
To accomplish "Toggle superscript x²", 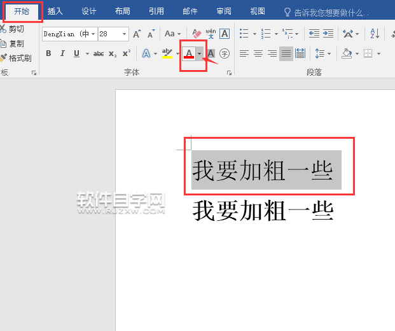I will coord(127,53).
